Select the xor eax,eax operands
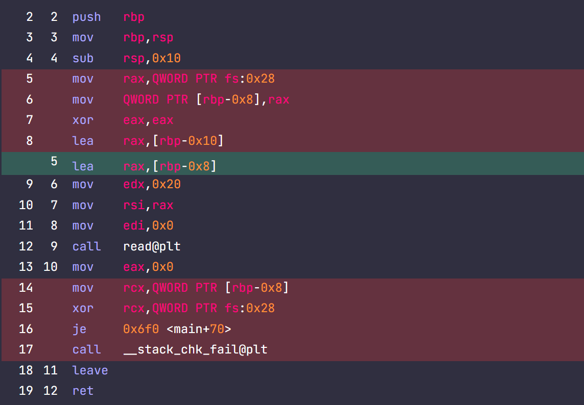This screenshot has height=405, width=584. point(148,120)
